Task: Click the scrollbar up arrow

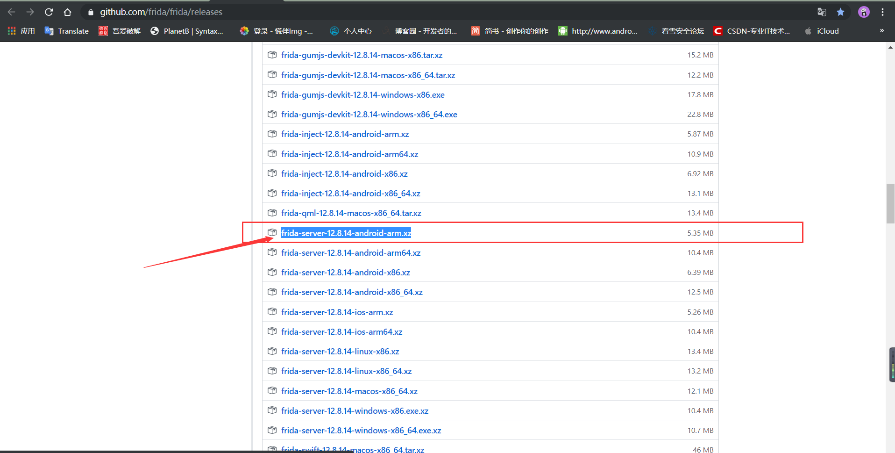Action: coord(890,47)
